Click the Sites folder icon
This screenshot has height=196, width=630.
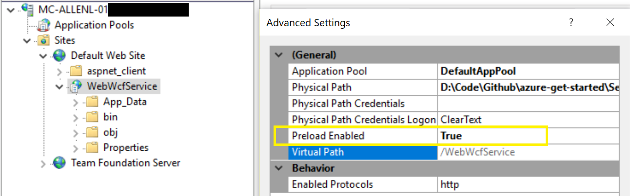pos(44,40)
